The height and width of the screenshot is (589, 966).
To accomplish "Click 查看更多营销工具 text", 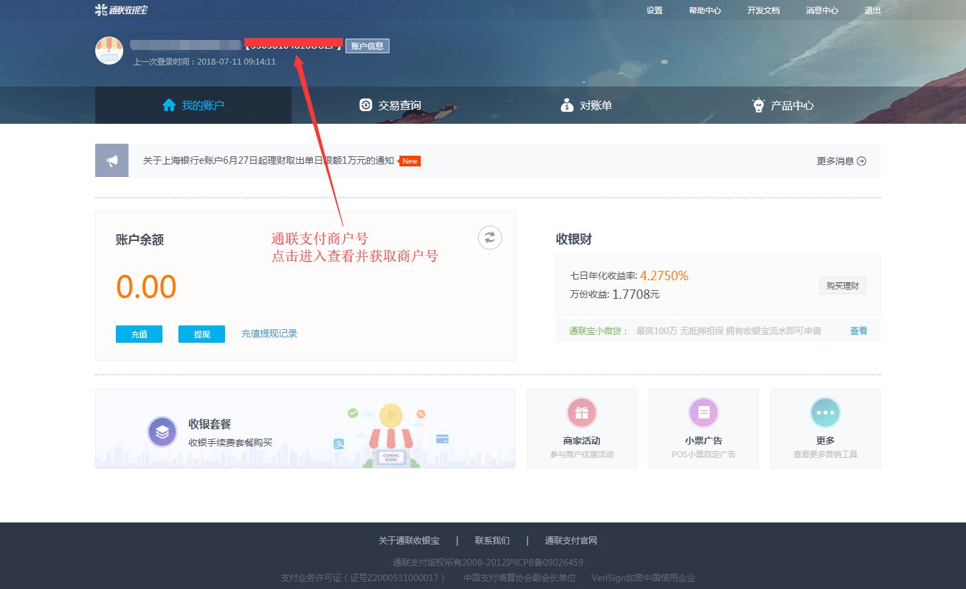I will [x=826, y=455].
